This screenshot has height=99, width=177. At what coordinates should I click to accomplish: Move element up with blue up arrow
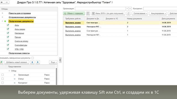pos(32,62)
